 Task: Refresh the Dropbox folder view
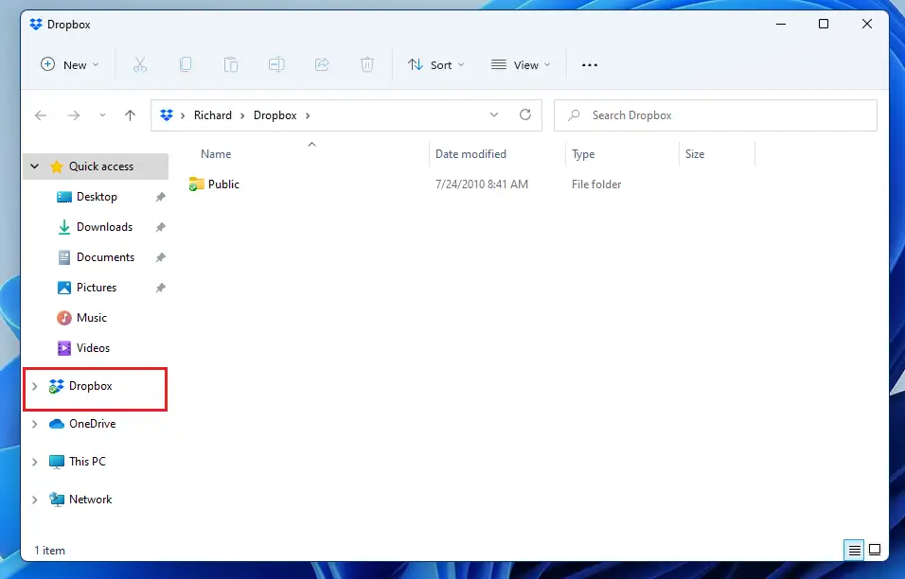click(524, 114)
